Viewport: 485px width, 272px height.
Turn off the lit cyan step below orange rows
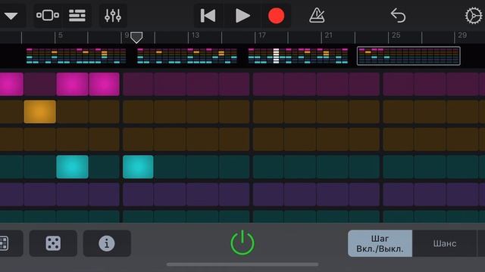tap(73, 167)
